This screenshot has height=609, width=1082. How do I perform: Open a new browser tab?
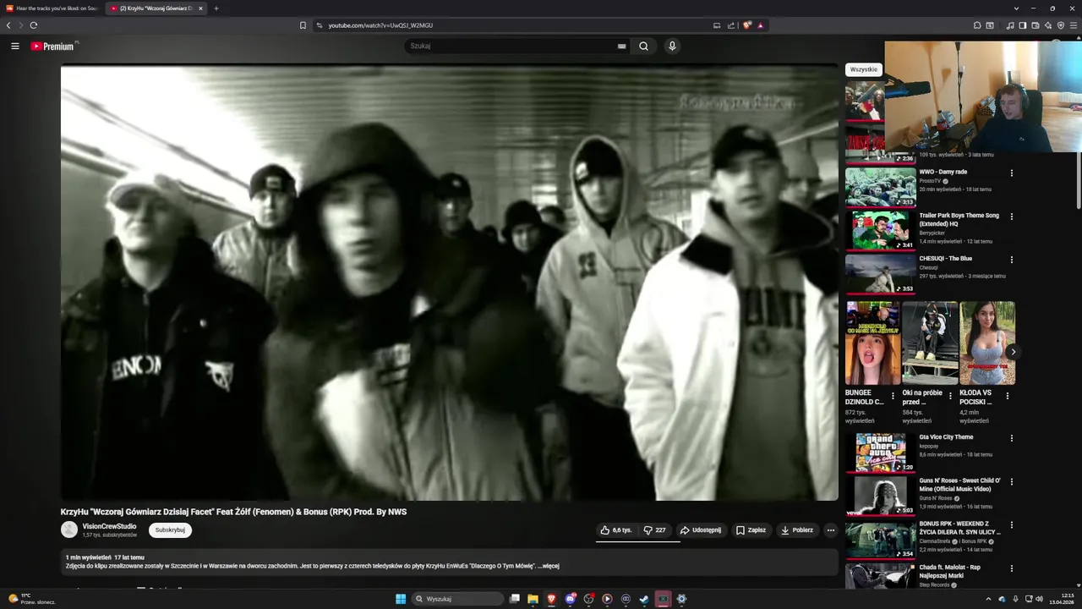point(216,8)
